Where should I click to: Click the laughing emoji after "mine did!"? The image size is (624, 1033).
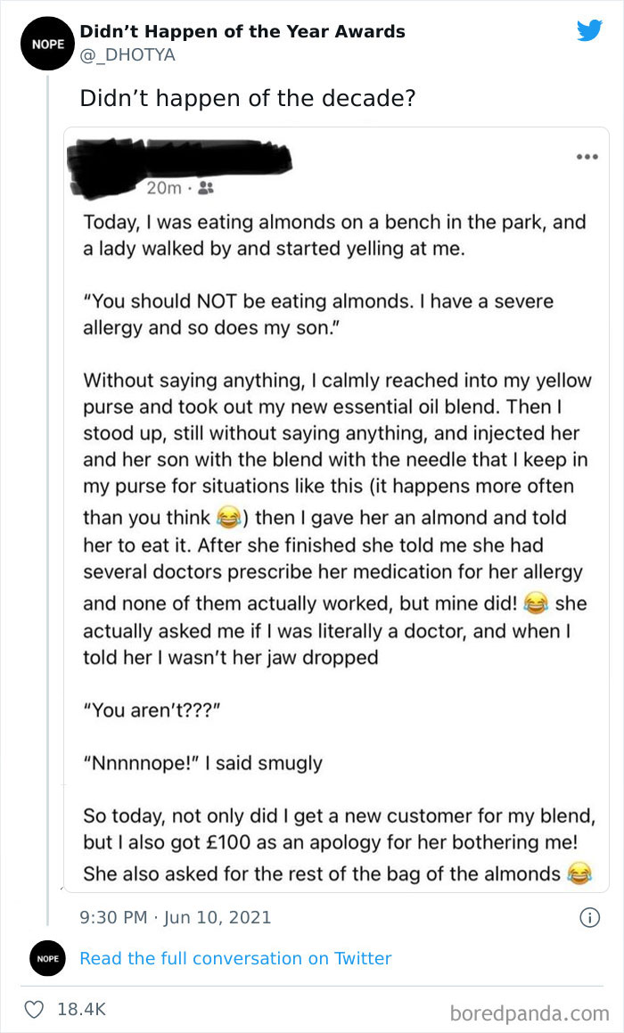point(536,603)
